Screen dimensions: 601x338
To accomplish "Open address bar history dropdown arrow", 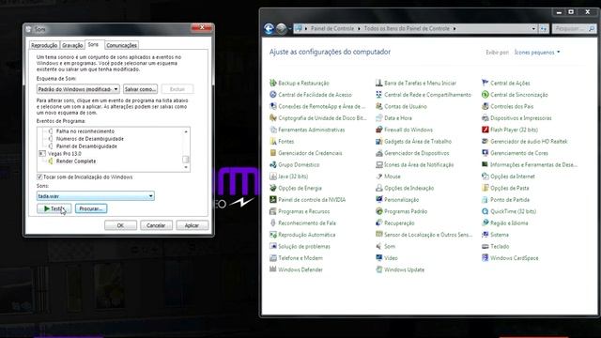I will pos(533,29).
